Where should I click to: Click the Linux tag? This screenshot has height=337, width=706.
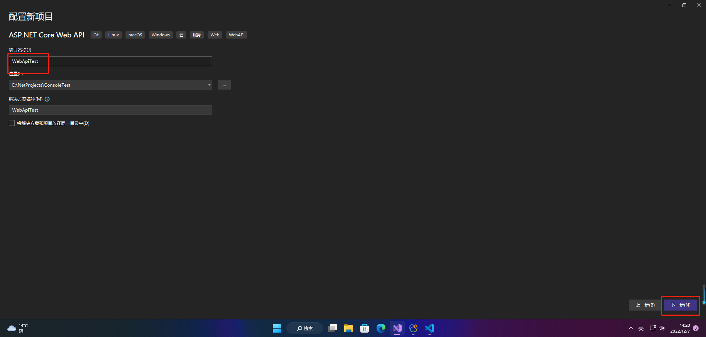(x=113, y=35)
